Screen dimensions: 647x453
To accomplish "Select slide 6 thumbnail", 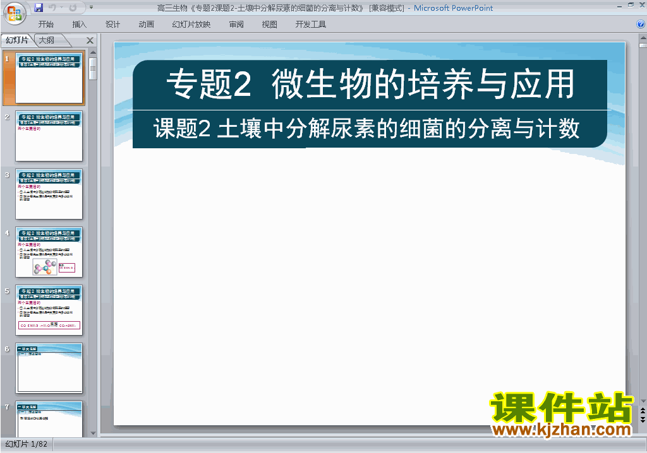I will pos(49,368).
